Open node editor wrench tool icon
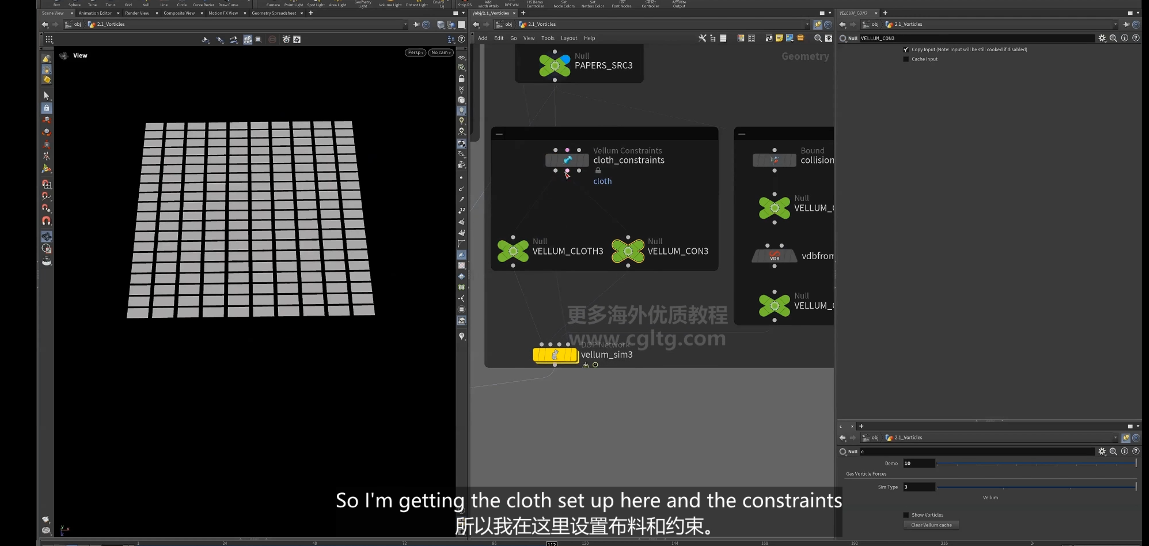This screenshot has width=1149, height=546. coord(702,39)
